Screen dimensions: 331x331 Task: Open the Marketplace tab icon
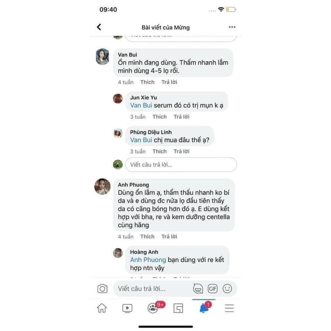[178, 308]
